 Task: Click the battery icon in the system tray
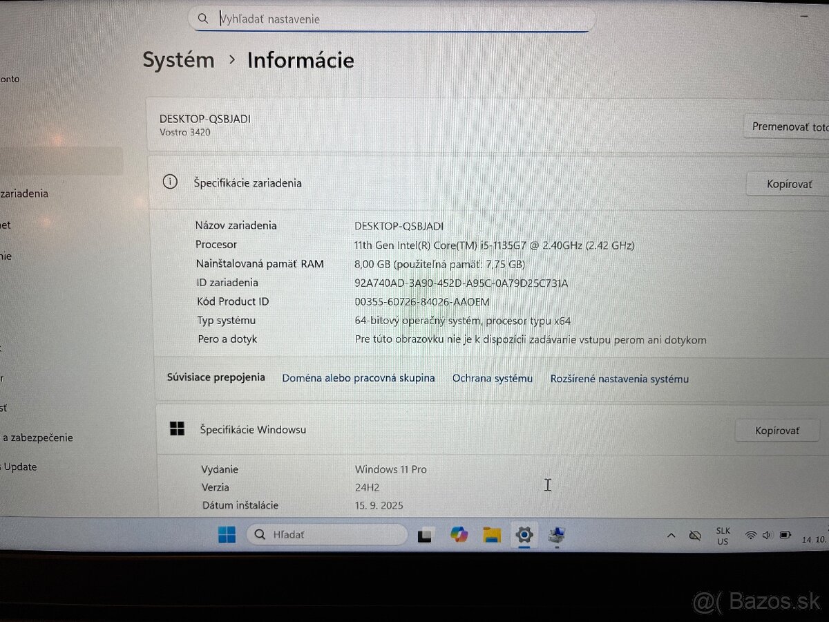tap(785, 534)
